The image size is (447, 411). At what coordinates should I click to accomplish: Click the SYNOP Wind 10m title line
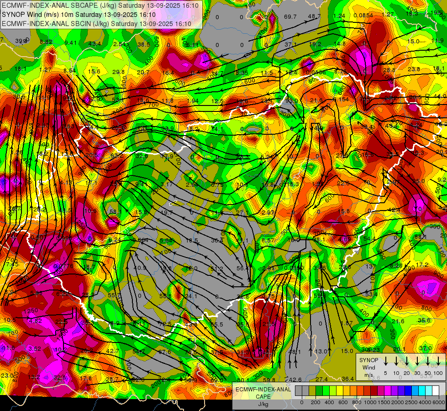click(79, 15)
